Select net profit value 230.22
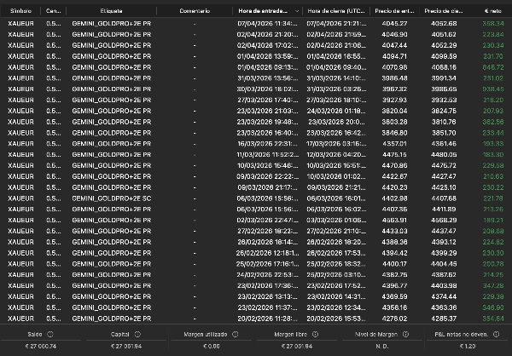 [493, 187]
